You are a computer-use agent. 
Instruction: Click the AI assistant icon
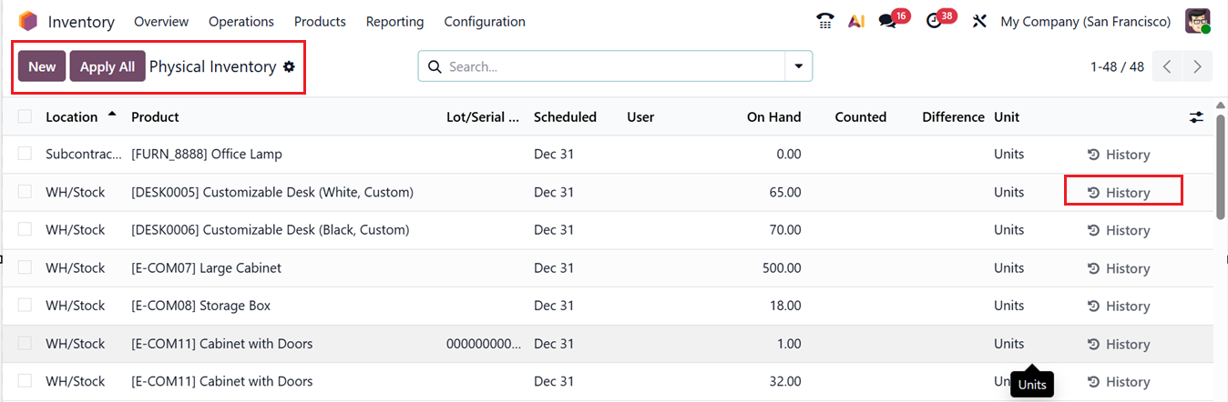pyautogui.click(x=855, y=21)
